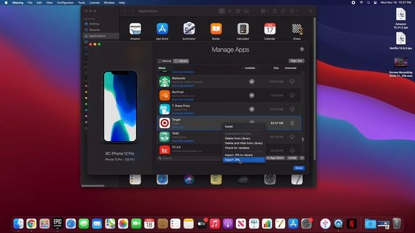Click Wi-Fi icon in menu bar

click(361, 3)
